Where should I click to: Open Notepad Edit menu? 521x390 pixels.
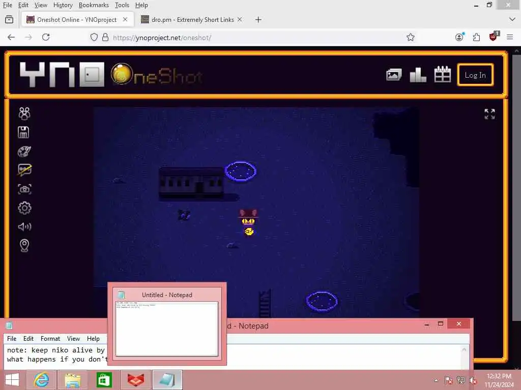click(x=28, y=339)
